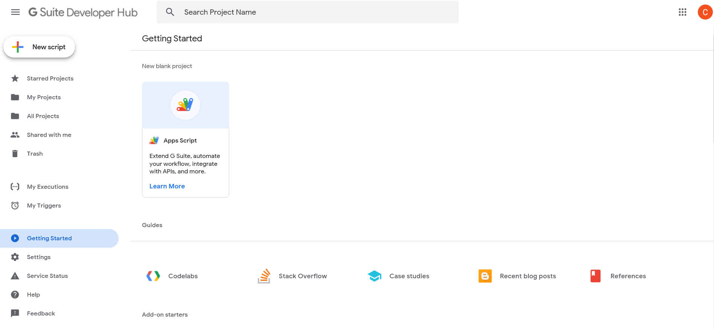
Task: Open References guide
Action: click(628, 276)
